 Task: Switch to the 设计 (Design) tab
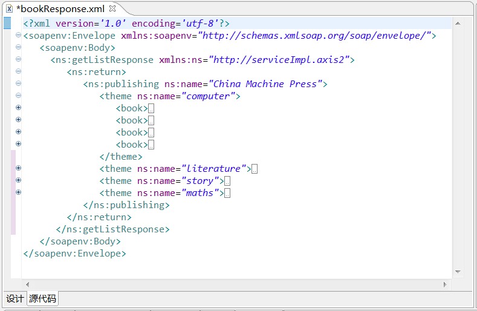pos(15,298)
